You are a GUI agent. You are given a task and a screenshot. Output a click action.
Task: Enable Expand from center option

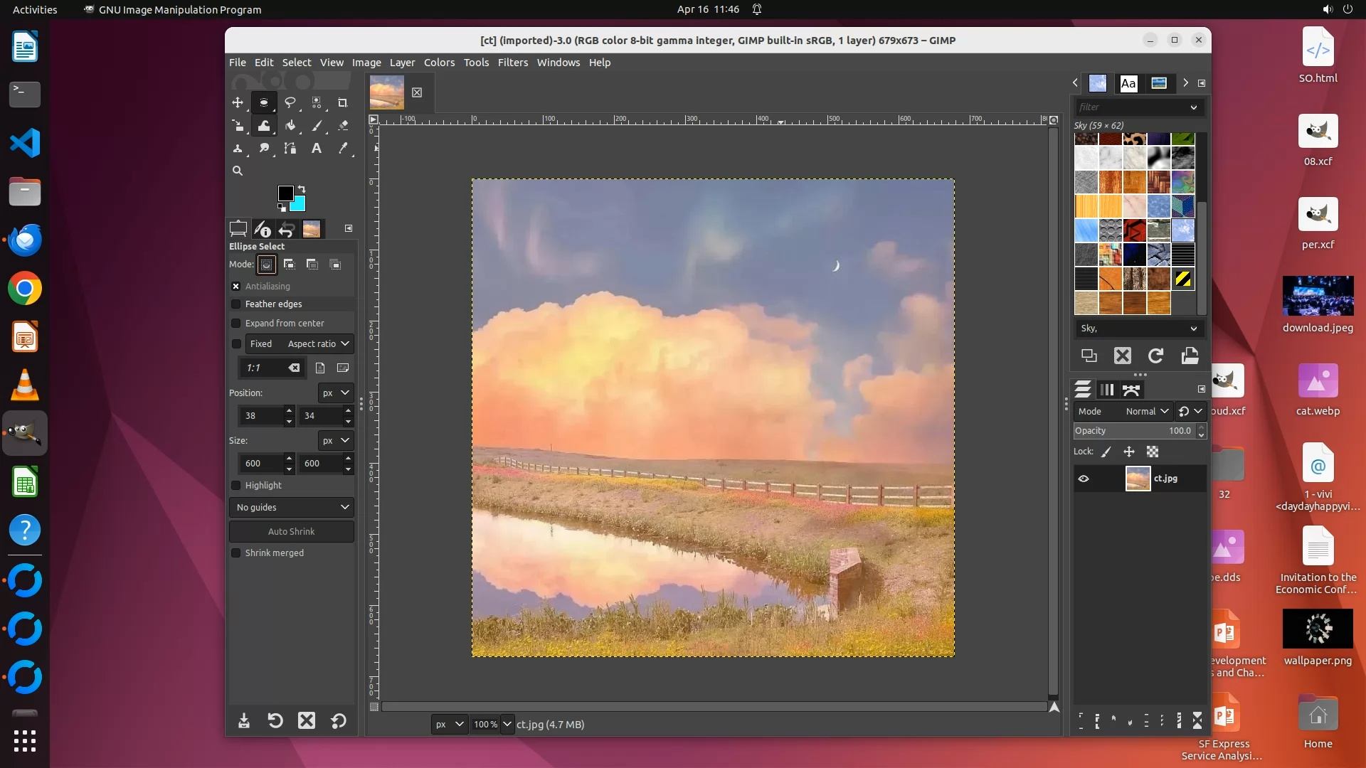[236, 324]
